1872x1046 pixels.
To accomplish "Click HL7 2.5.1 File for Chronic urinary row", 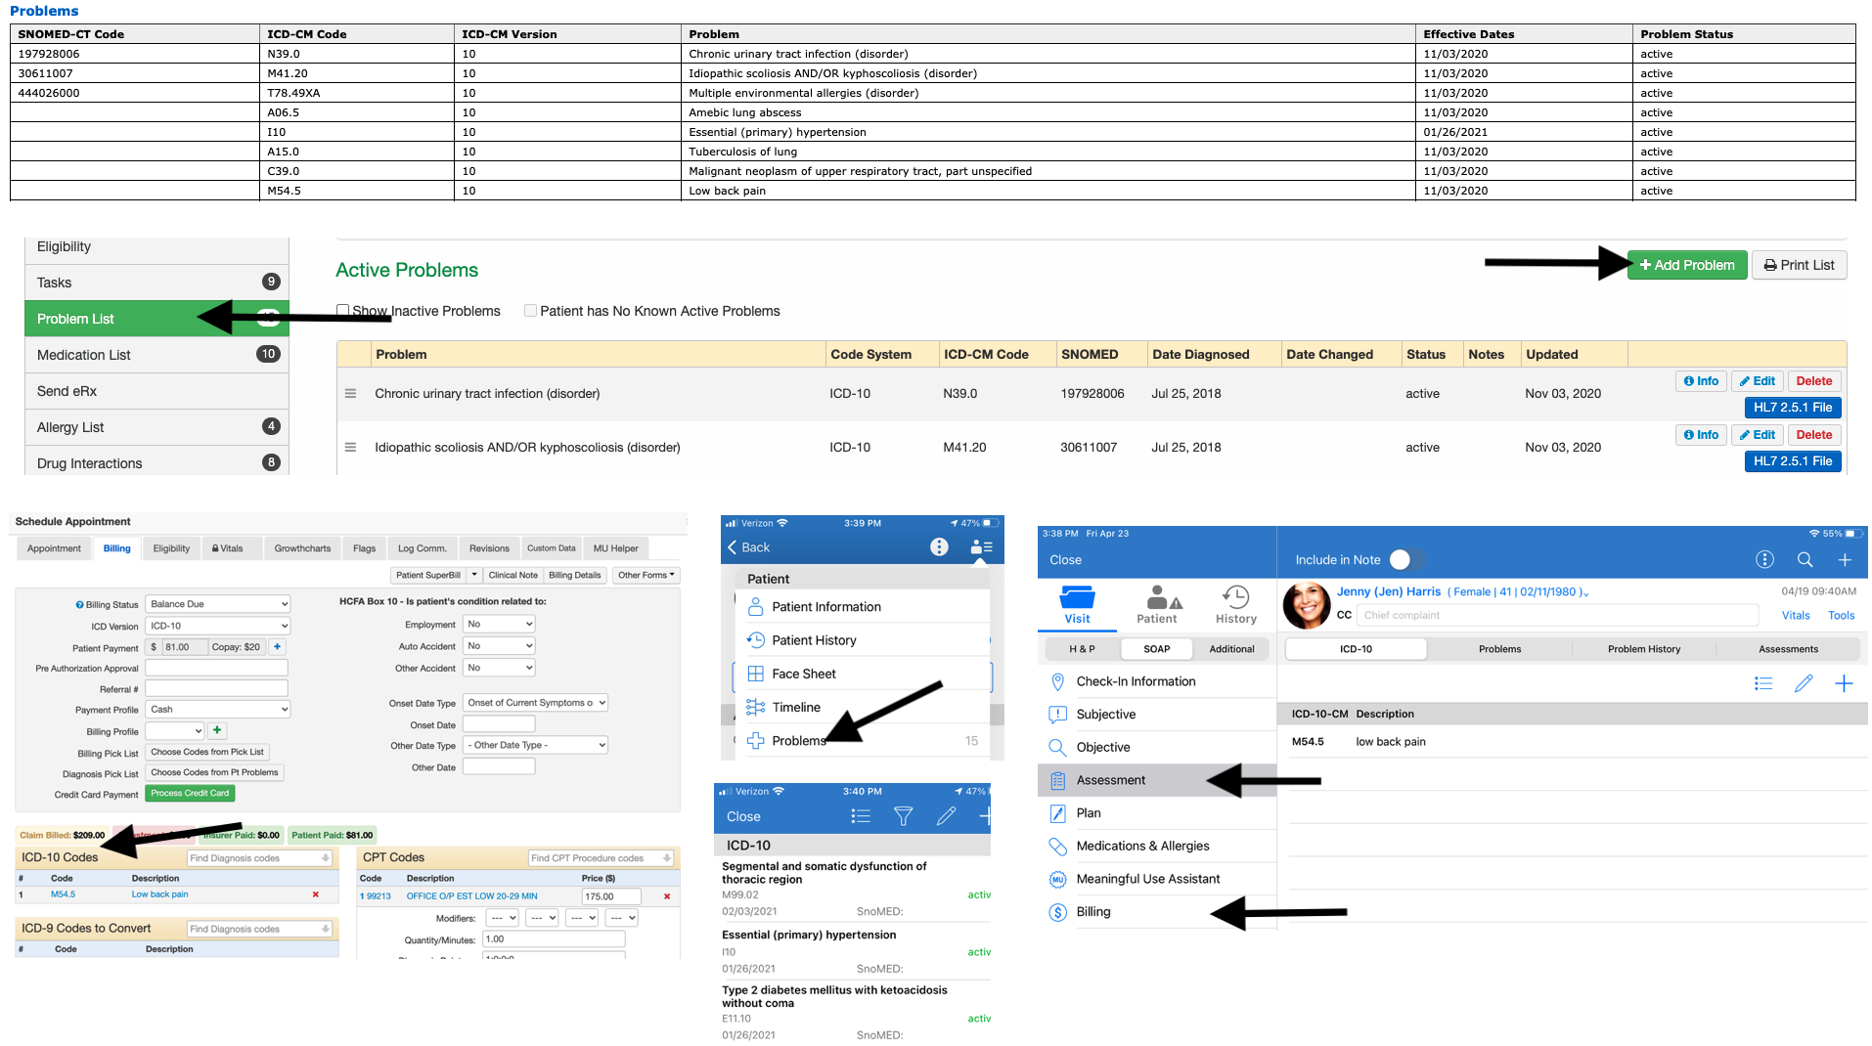I will coord(1793,408).
